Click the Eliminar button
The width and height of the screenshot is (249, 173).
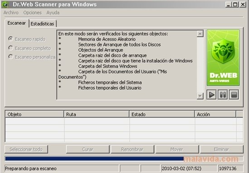tap(221, 149)
